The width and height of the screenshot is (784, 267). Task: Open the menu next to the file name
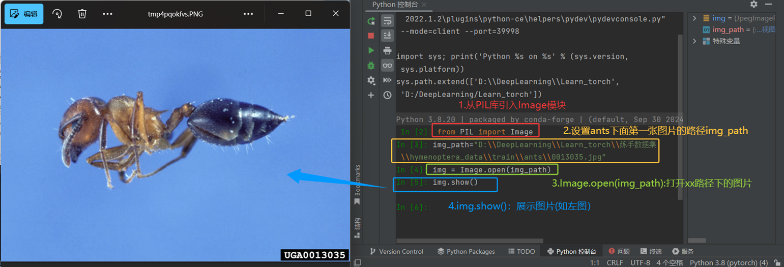tap(248, 14)
